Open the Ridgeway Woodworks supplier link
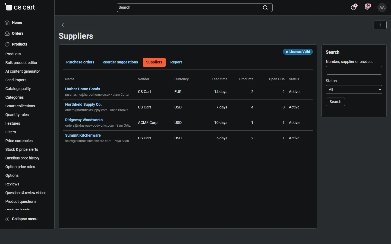391x244 pixels. (x=84, y=120)
